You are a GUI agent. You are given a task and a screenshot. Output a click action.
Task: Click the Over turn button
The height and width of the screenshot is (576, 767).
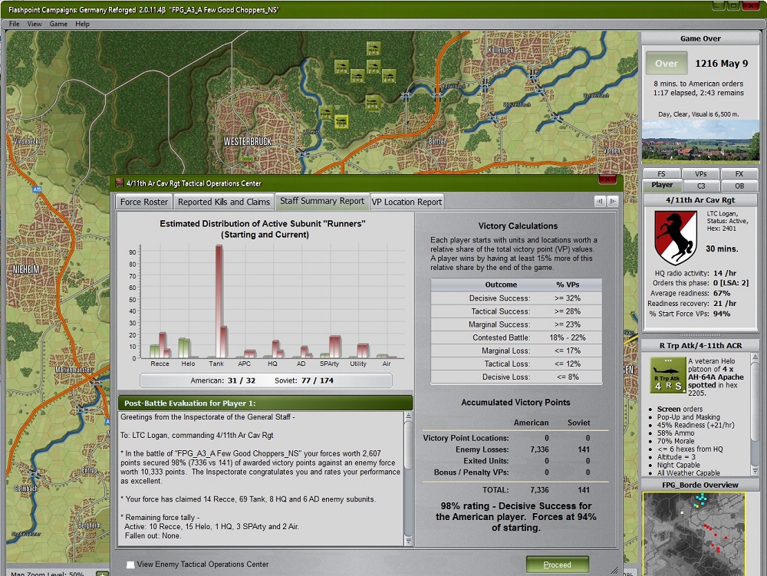(x=667, y=64)
